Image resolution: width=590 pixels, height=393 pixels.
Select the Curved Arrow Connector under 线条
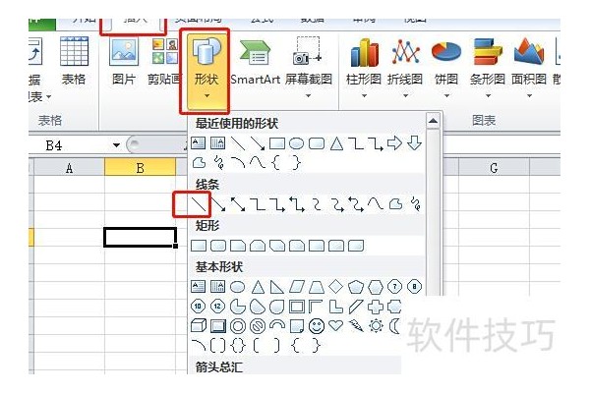(336, 204)
